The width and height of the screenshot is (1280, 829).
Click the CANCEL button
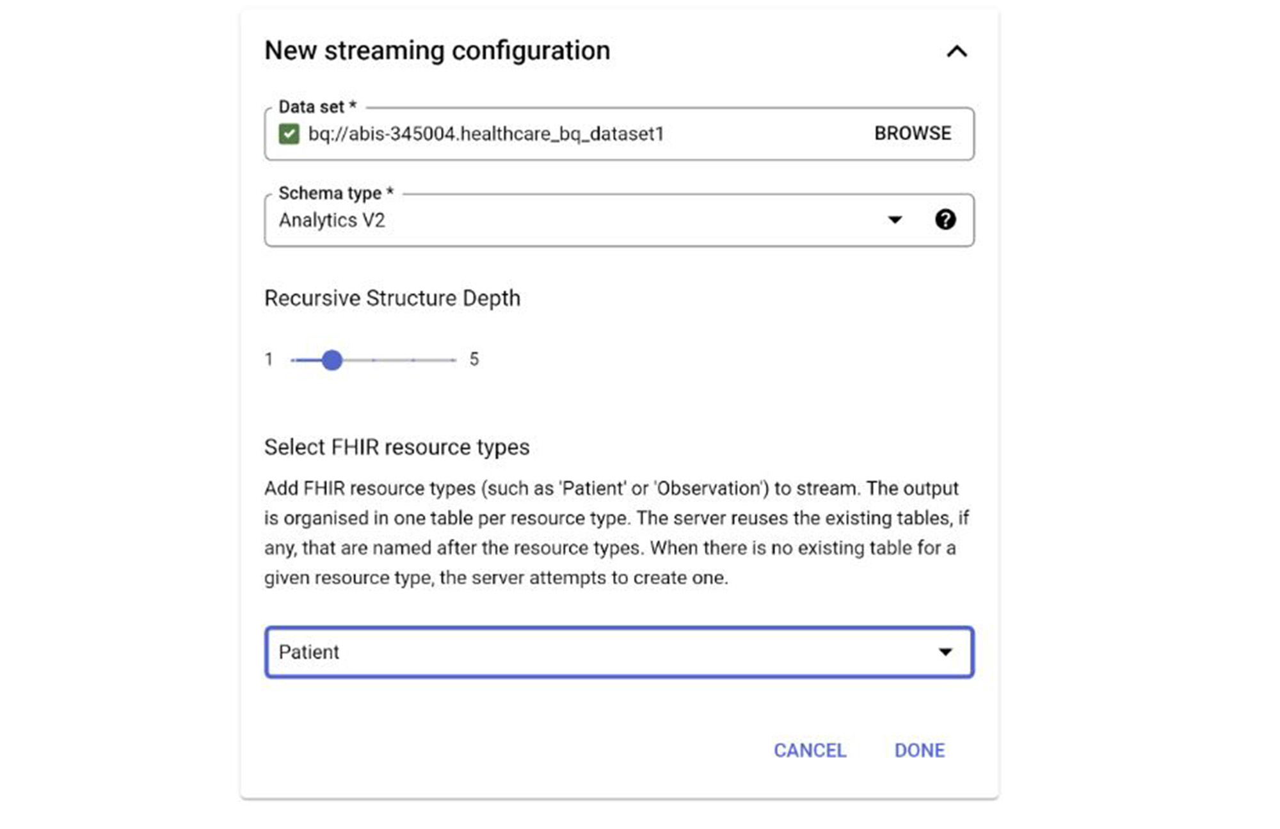[810, 750]
